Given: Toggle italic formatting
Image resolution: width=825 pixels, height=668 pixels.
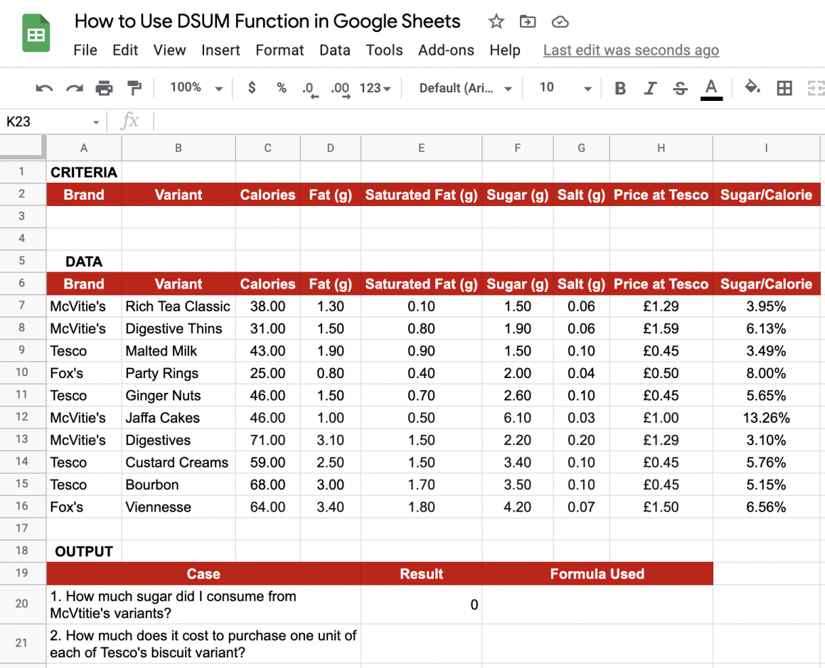Looking at the screenshot, I should 649,87.
